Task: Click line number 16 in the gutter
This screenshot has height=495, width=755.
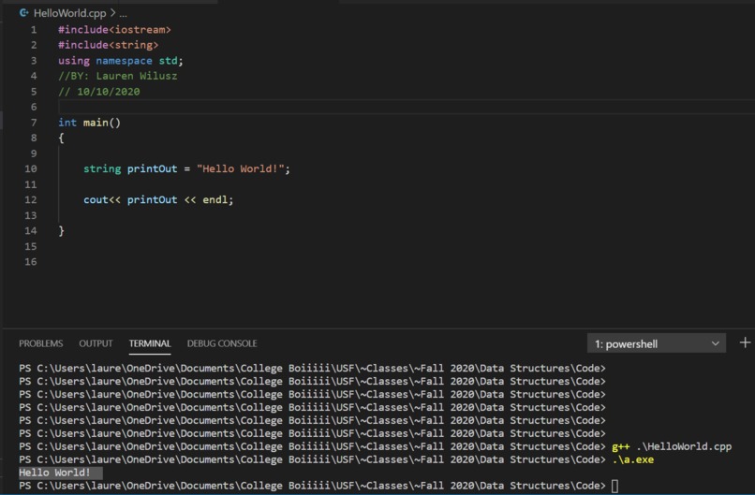Action: tap(31, 262)
